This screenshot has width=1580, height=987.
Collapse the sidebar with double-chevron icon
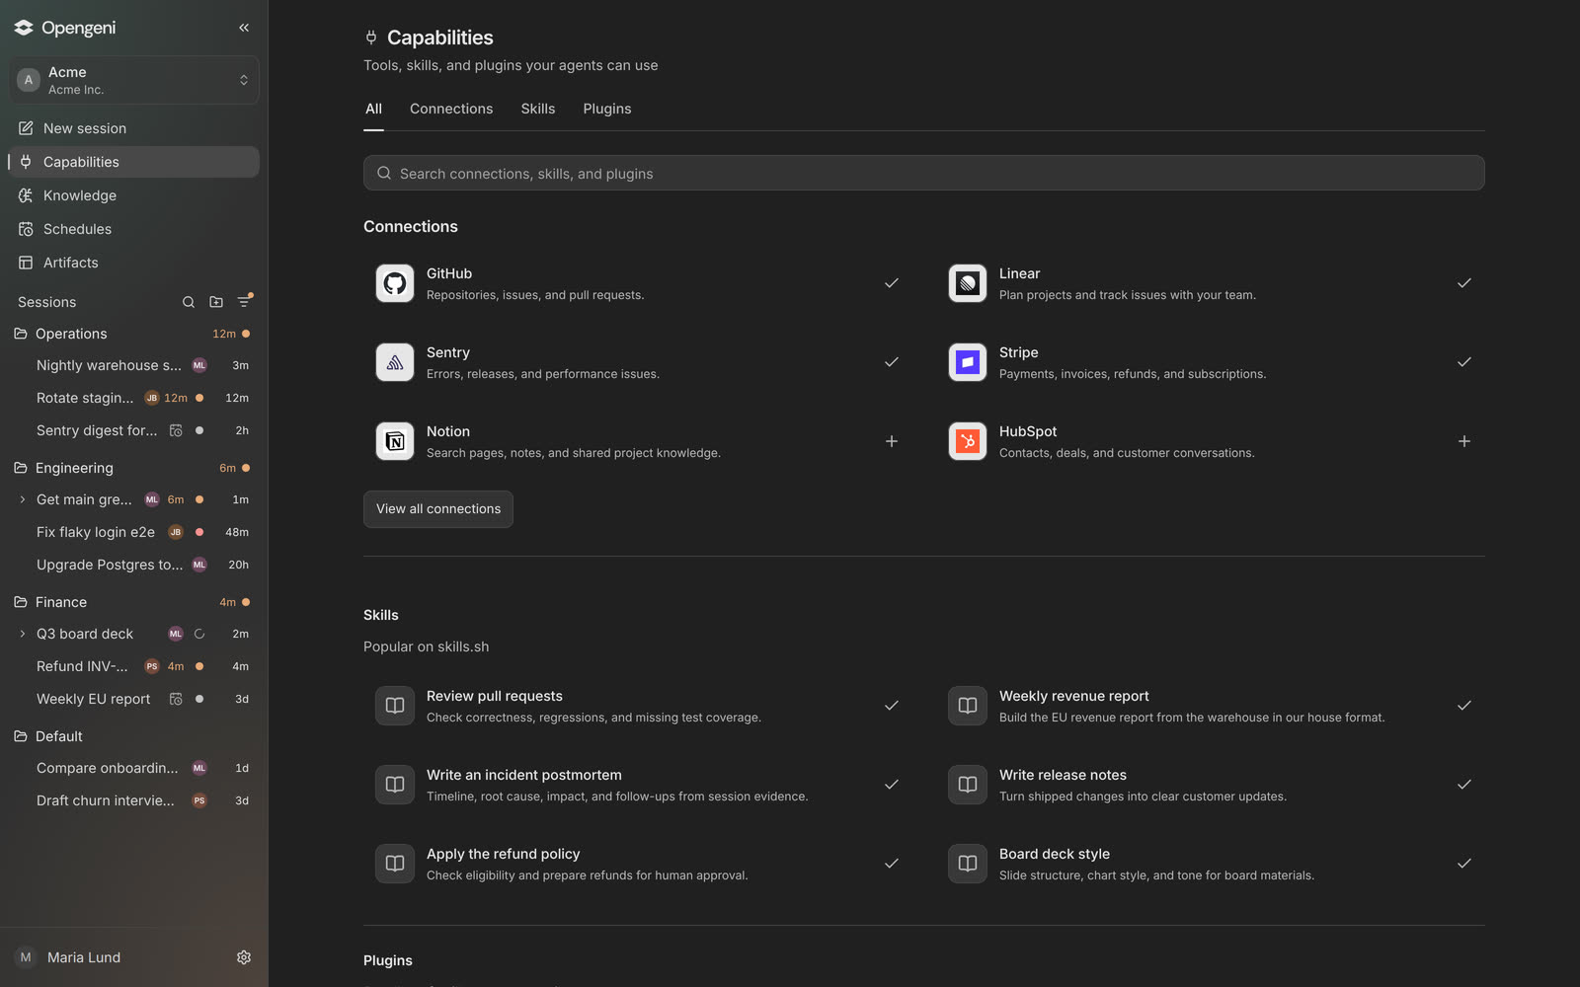(244, 28)
